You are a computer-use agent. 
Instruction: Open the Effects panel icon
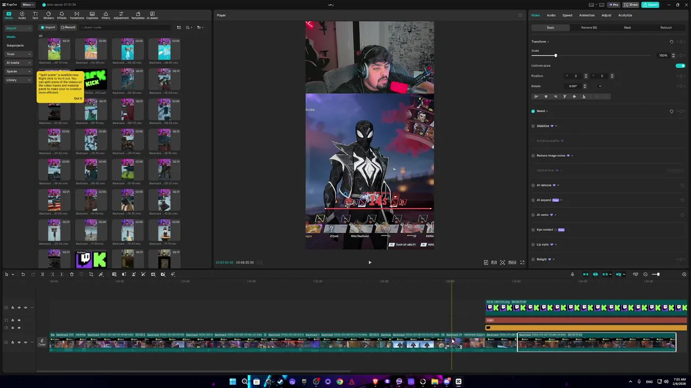click(x=62, y=15)
